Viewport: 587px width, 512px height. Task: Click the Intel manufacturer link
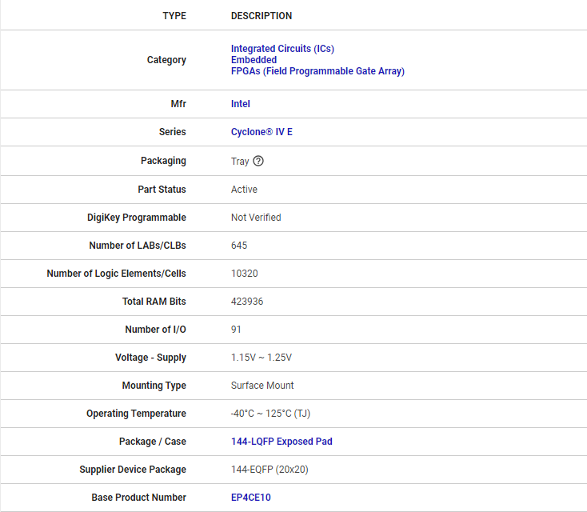(x=240, y=104)
